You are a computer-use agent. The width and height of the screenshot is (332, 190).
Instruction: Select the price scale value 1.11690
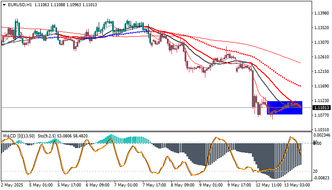click(321, 86)
